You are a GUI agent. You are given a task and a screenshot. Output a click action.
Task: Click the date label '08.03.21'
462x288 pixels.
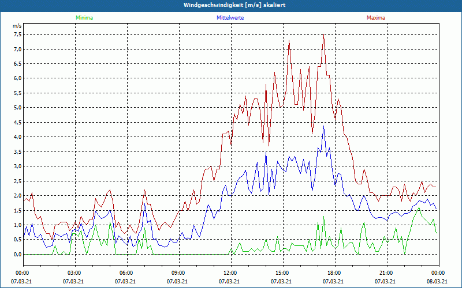click(x=437, y=282)
